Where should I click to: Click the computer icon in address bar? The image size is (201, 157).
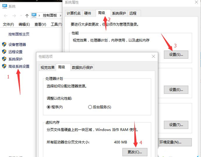click(x=34, y=15)
